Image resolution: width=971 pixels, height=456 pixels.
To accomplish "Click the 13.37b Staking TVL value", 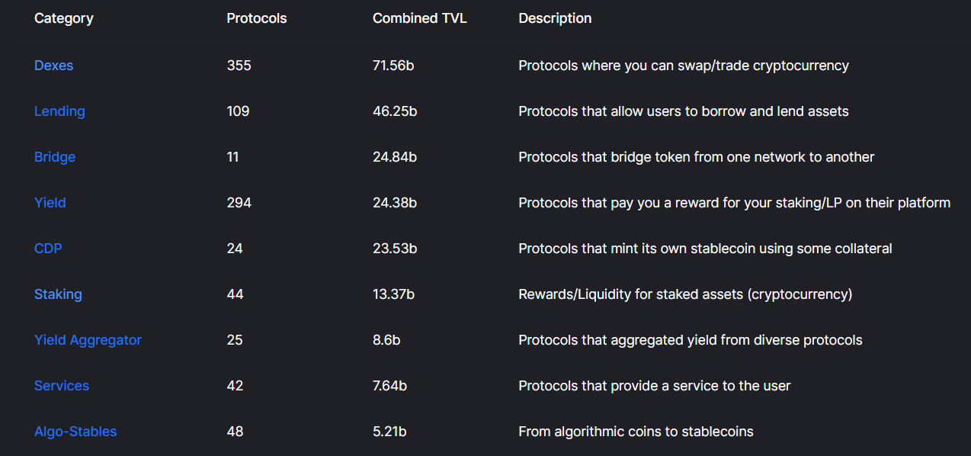I will [393, 294].
